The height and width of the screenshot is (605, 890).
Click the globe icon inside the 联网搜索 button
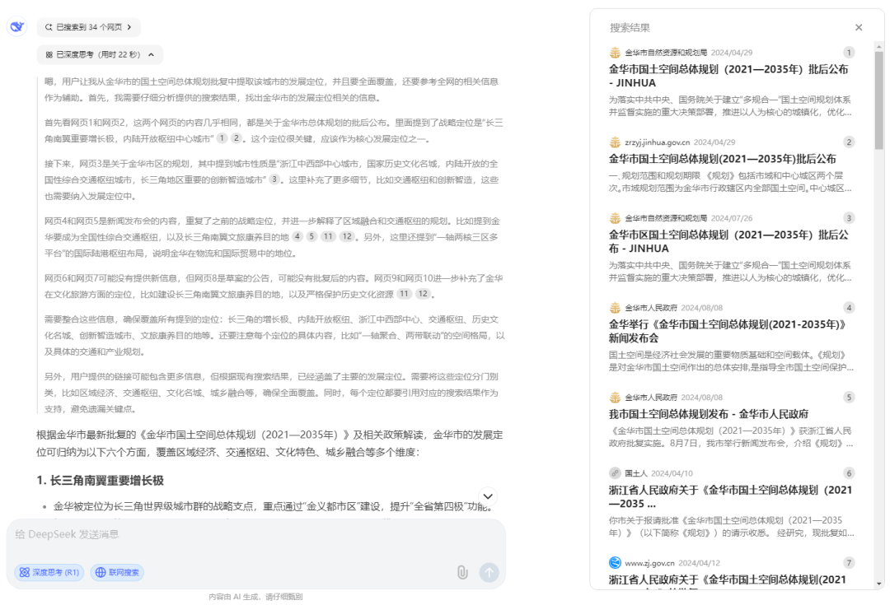101,573
